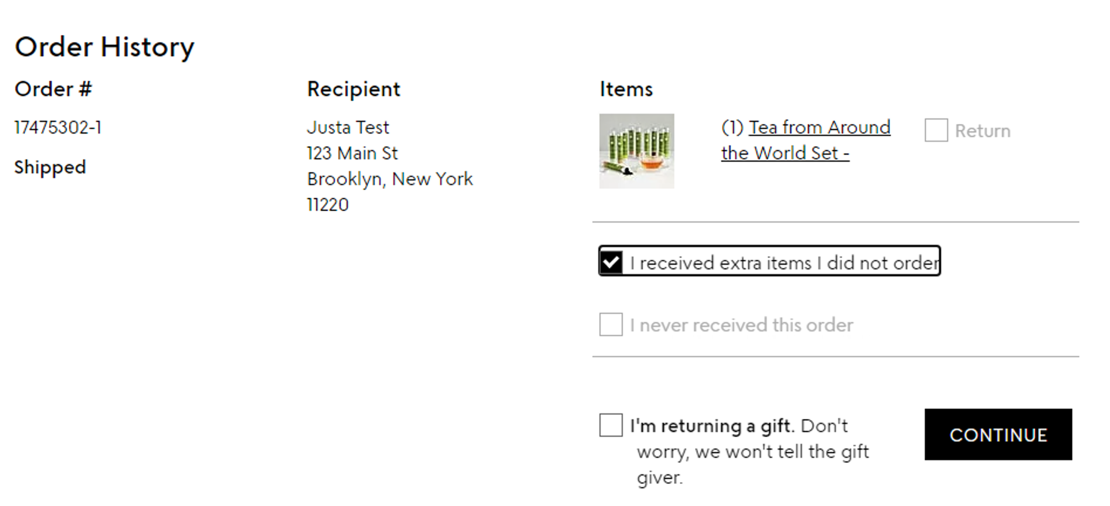Click the zip code 11220
The height and width of the screenshot is (506, 1110).
[x=328, y=204]
